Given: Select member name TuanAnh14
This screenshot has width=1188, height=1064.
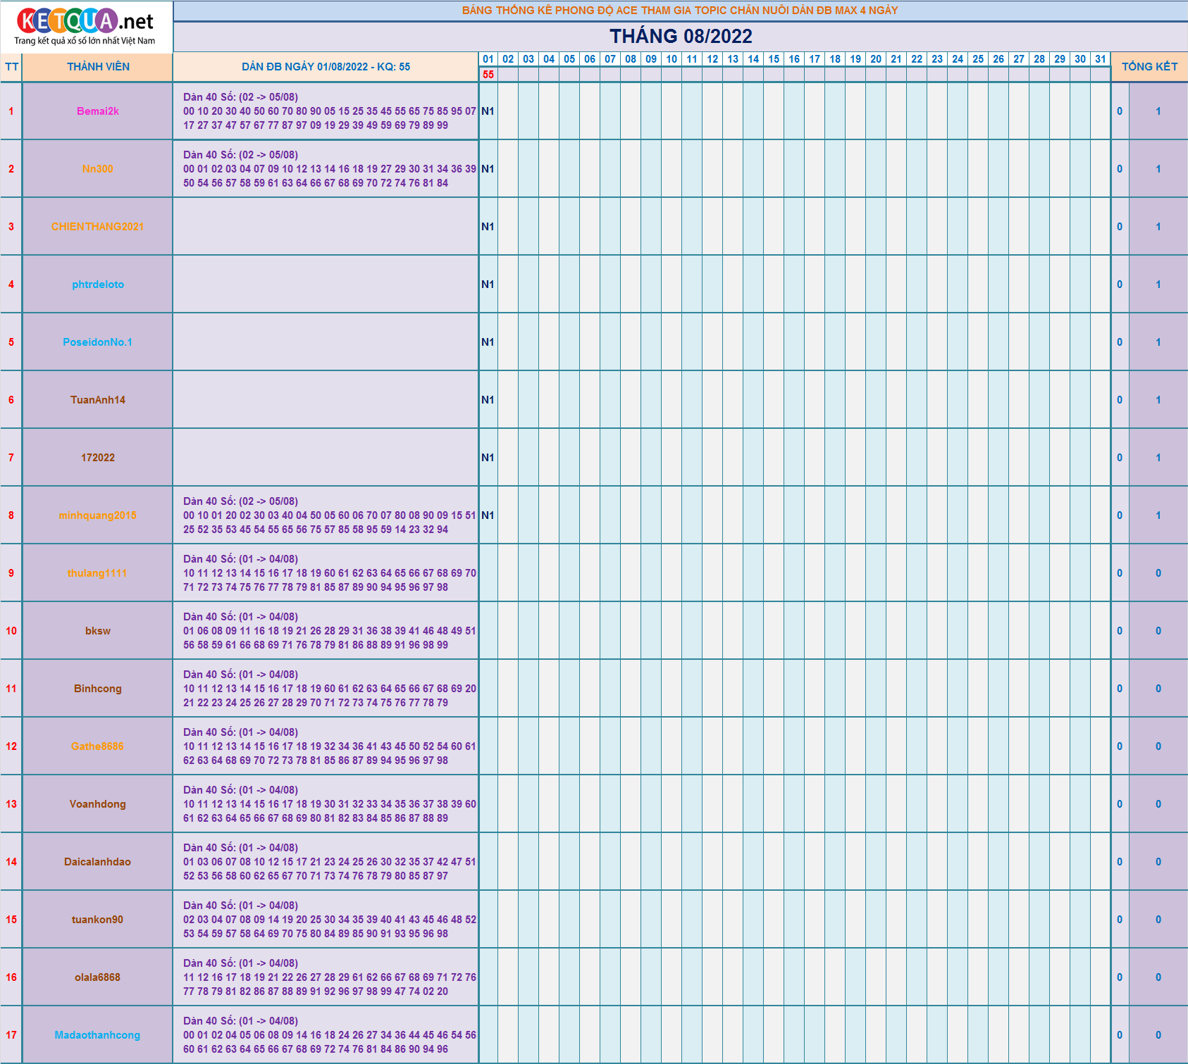Looking at the screenshot, I should 98,400.
